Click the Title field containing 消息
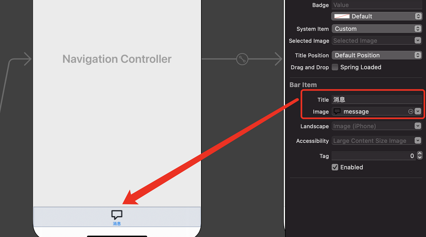The image size is (426, 237). click(376, 100)
